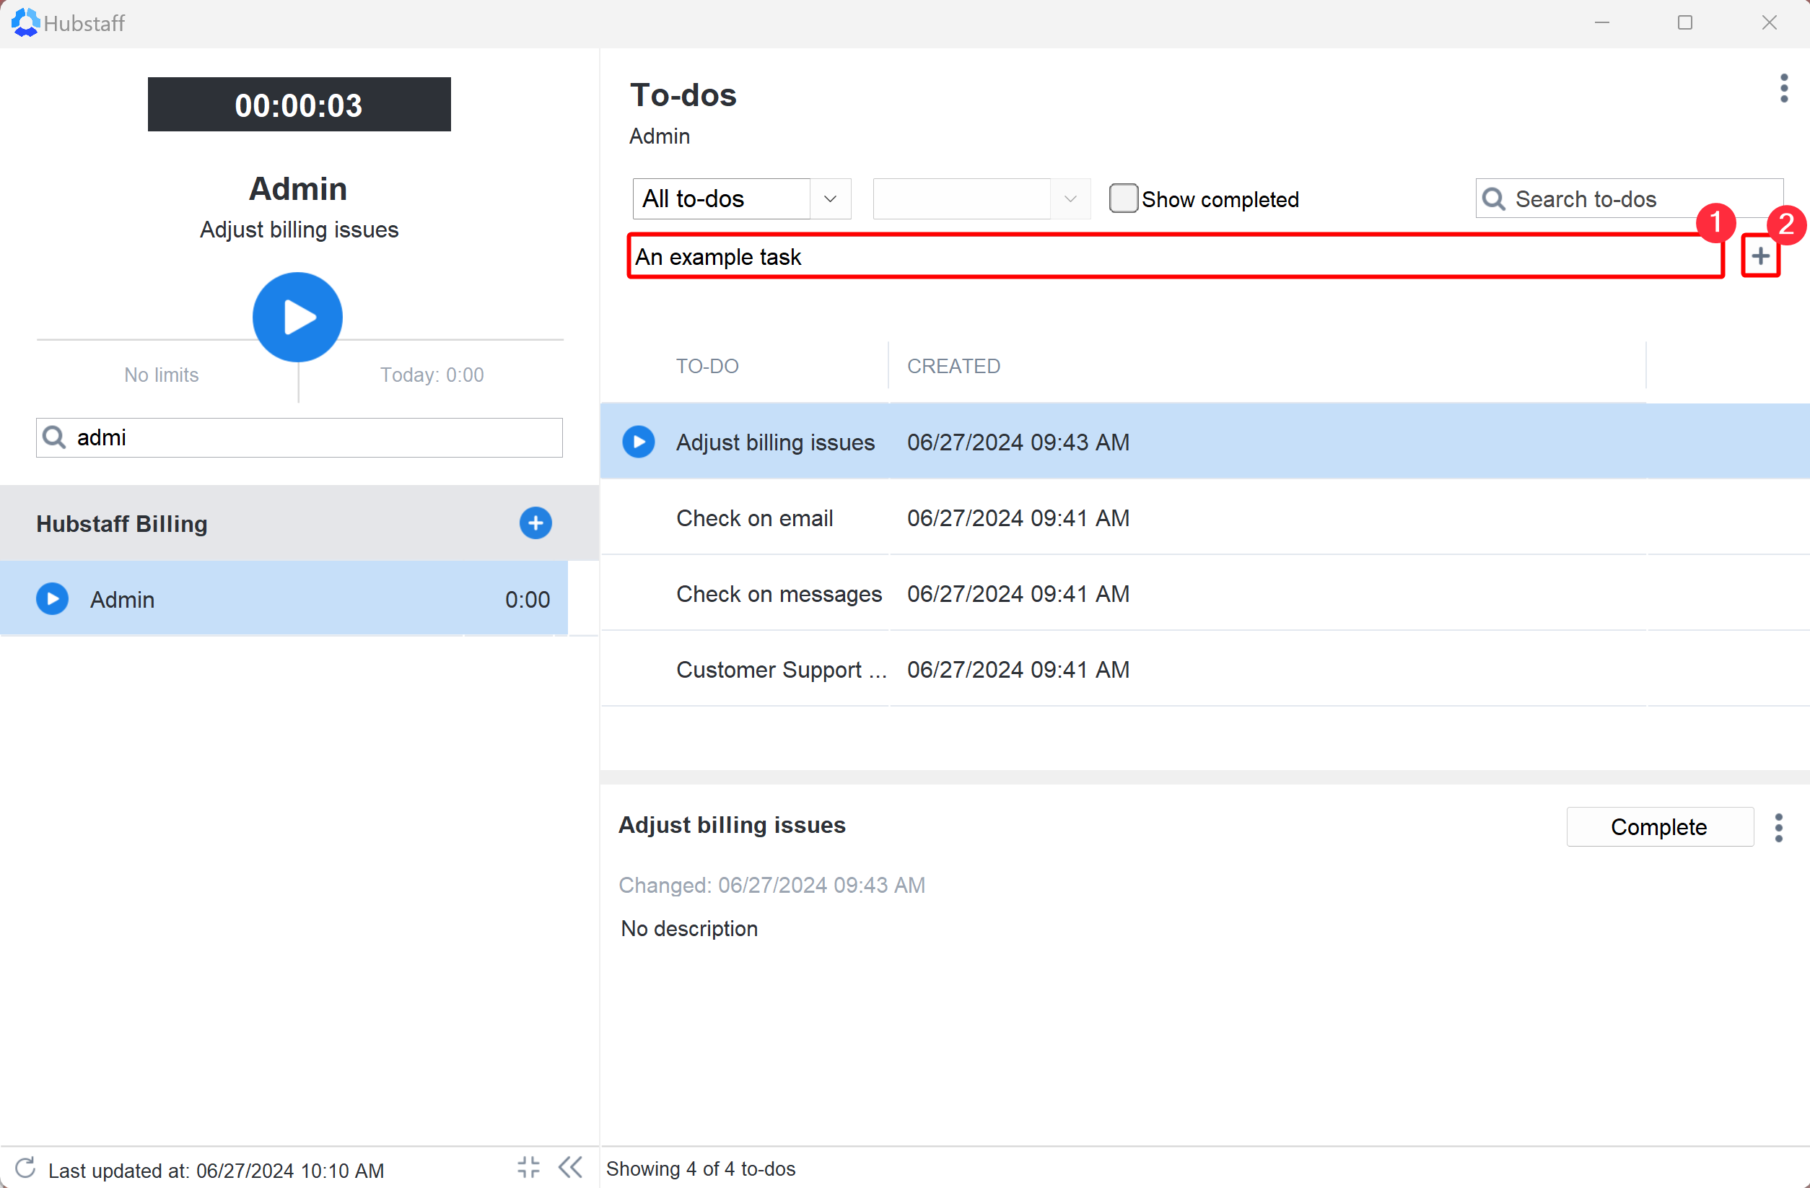
Task: Click magnifier icon in Search to-dos
Action: point(1494,199)
